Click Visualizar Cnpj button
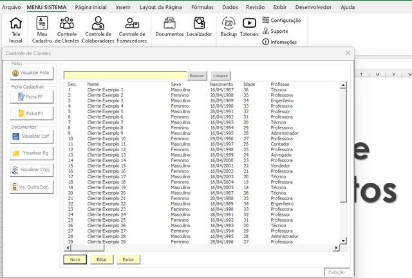This screenshot has height=278, width=412. click(x=32, y=170)
